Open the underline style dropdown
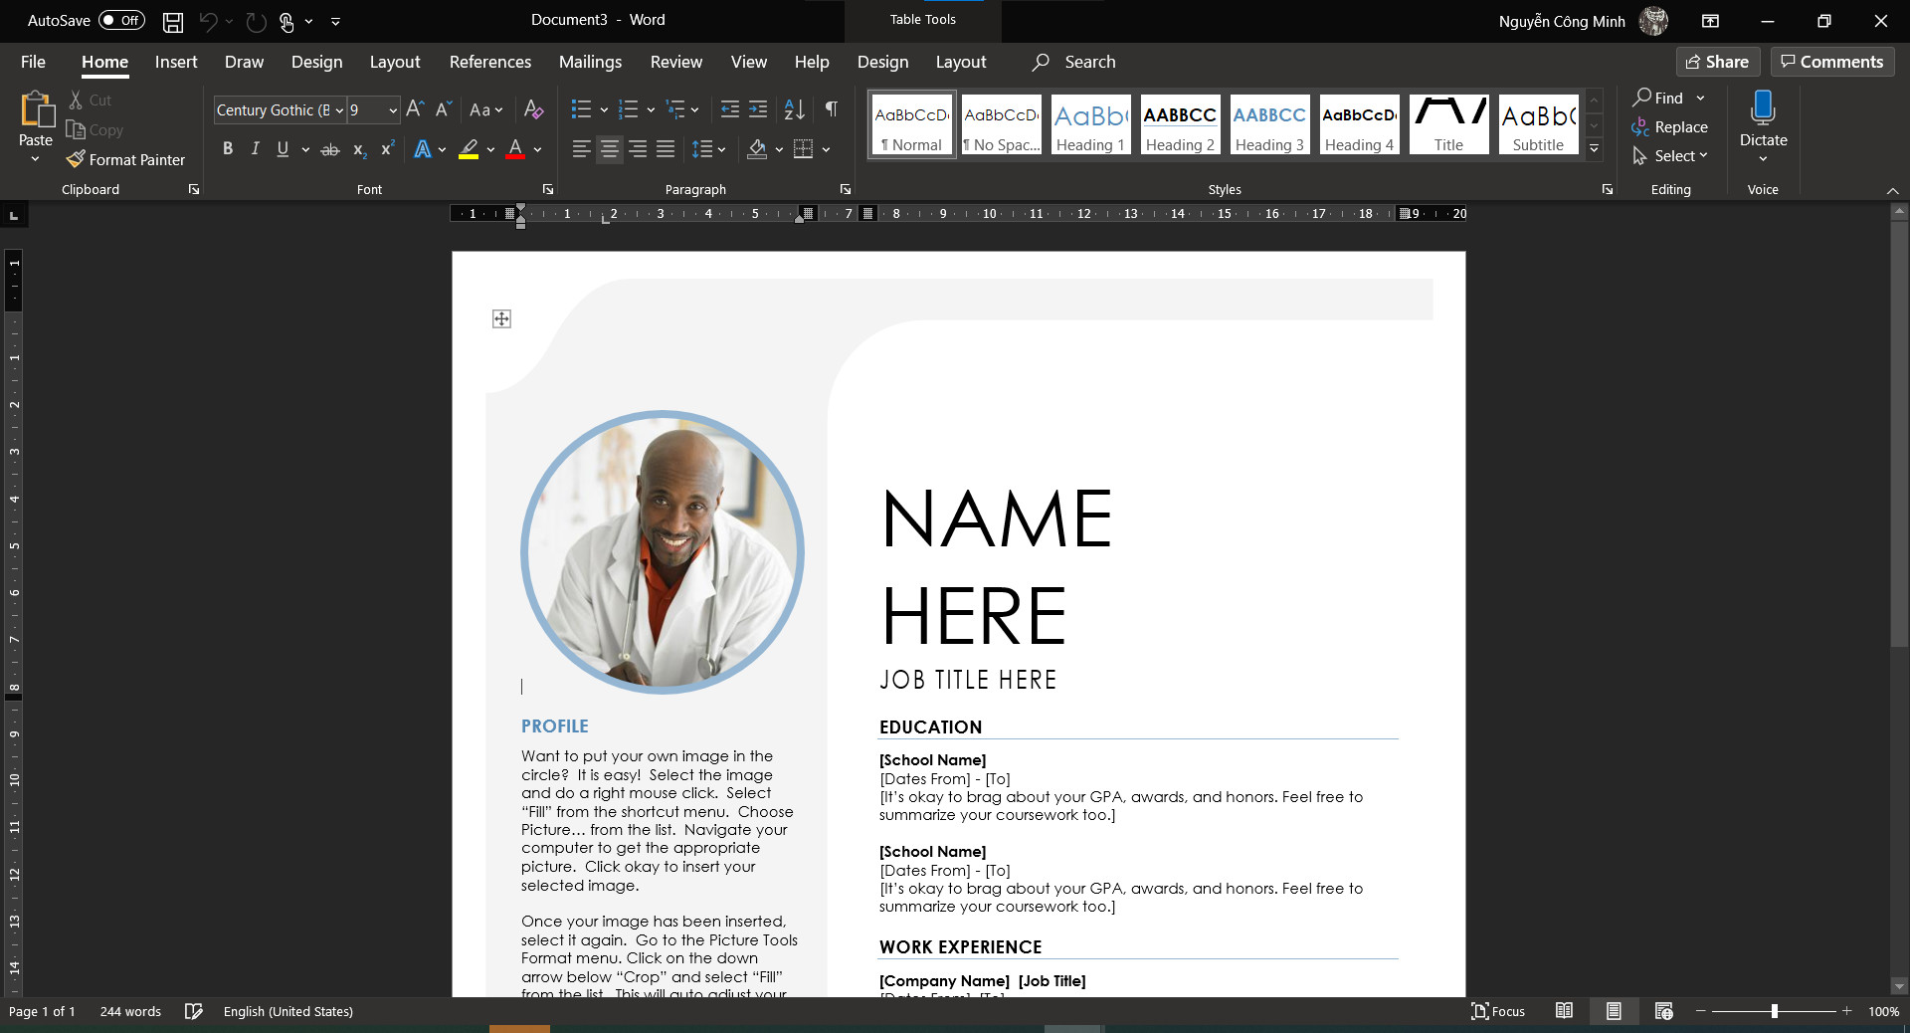This screenshot has height=1033, width=1910. (x=304, y=149)
